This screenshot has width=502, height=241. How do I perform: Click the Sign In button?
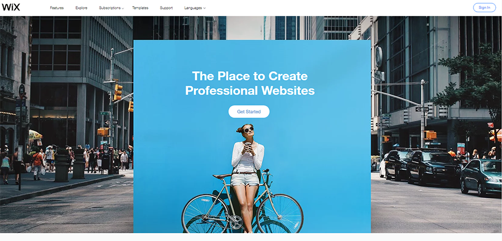484,8
